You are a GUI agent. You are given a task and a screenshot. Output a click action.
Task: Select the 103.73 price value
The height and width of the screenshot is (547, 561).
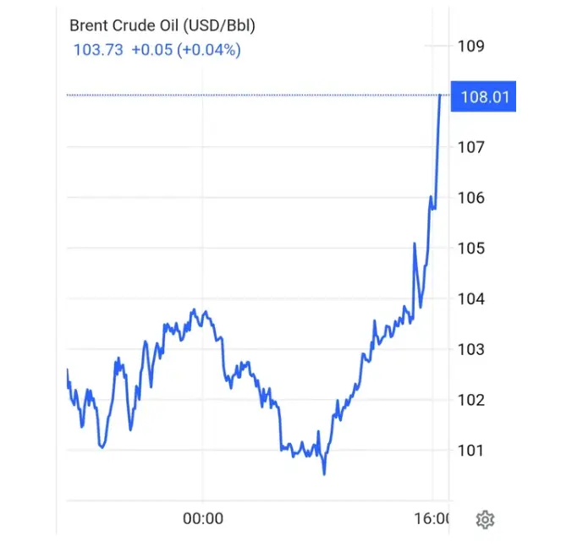click(x=98, y=50)
